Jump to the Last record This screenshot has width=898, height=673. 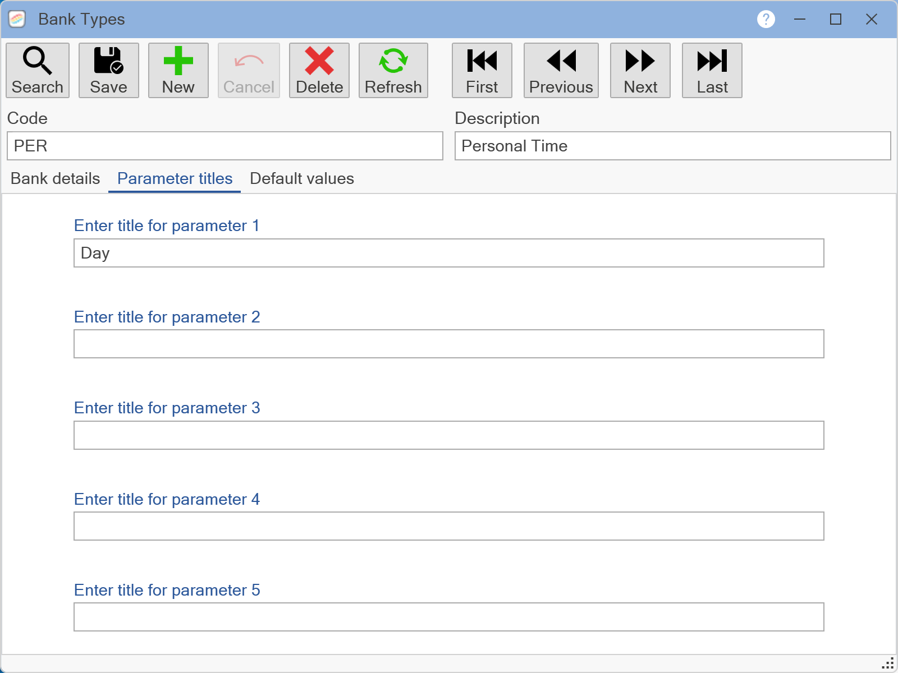pyautogui.click(x=712, y=71)
